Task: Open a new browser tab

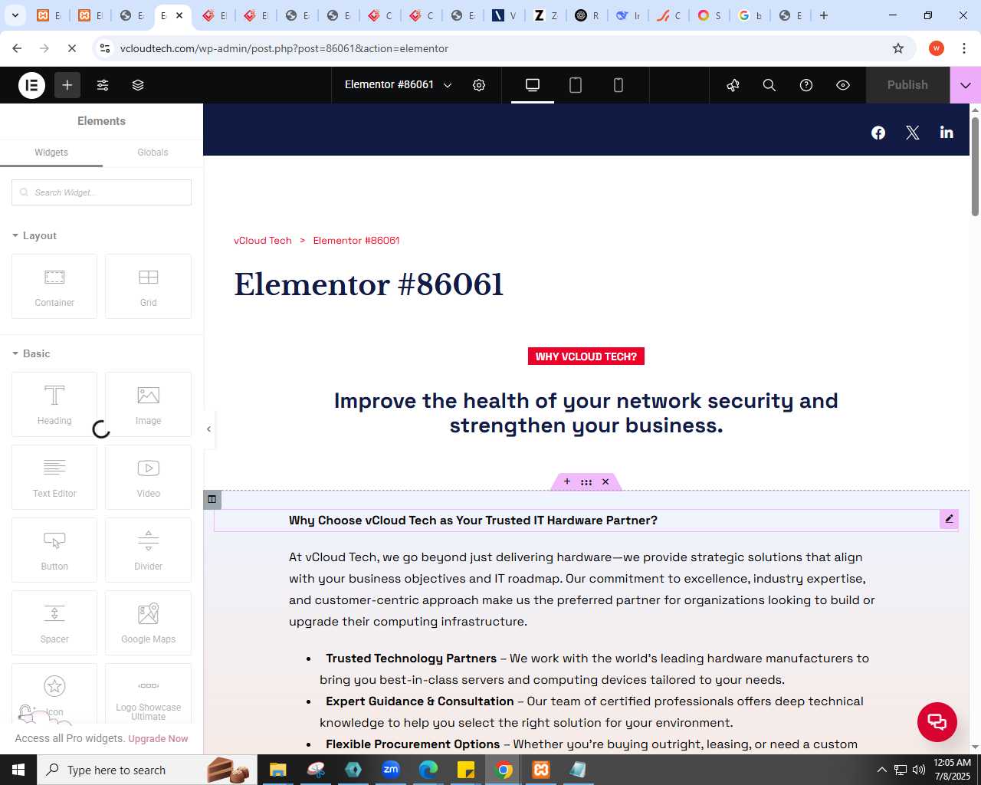Action: tap(824, 15)
